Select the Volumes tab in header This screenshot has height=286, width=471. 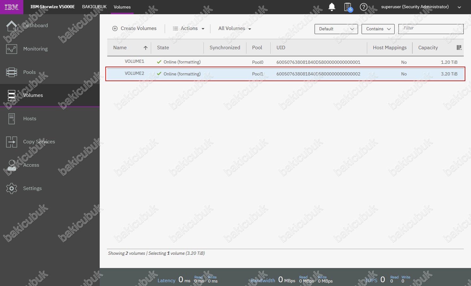122,7
